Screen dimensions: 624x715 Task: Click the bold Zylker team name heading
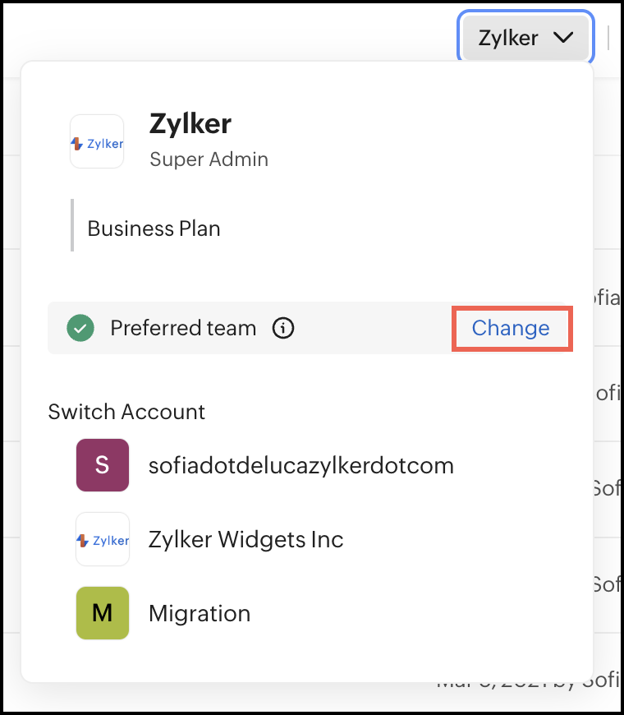click(x=190, y=124)
